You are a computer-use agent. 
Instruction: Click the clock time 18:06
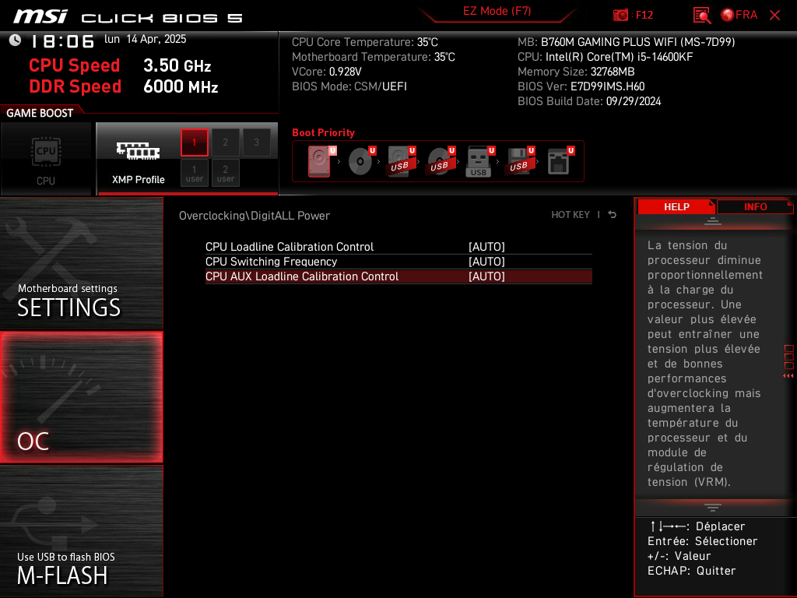coord(62,41)
